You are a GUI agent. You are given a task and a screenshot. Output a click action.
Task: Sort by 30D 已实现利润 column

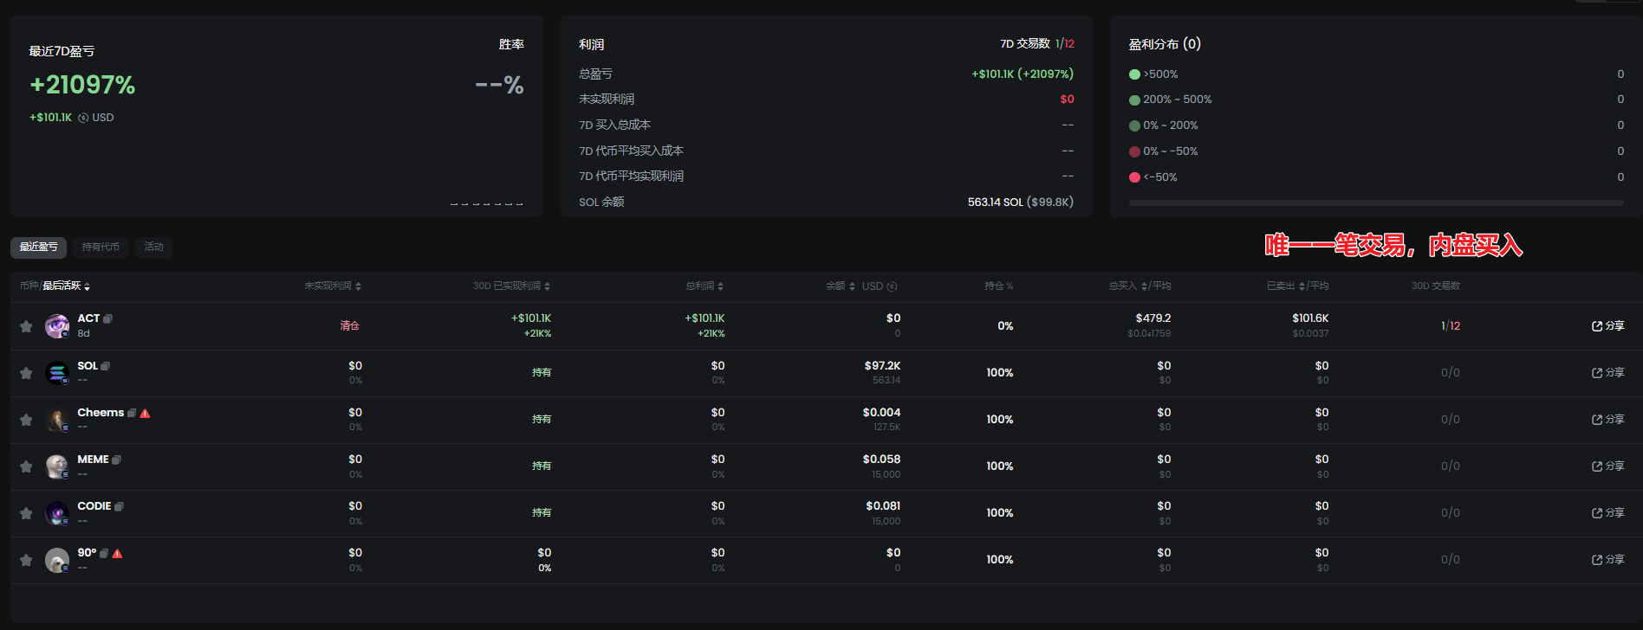tap(547, 286)
